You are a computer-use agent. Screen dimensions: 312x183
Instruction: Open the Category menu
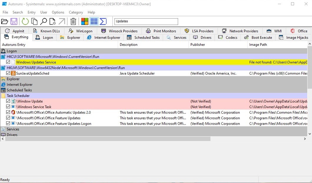click(x=76, y=12)
